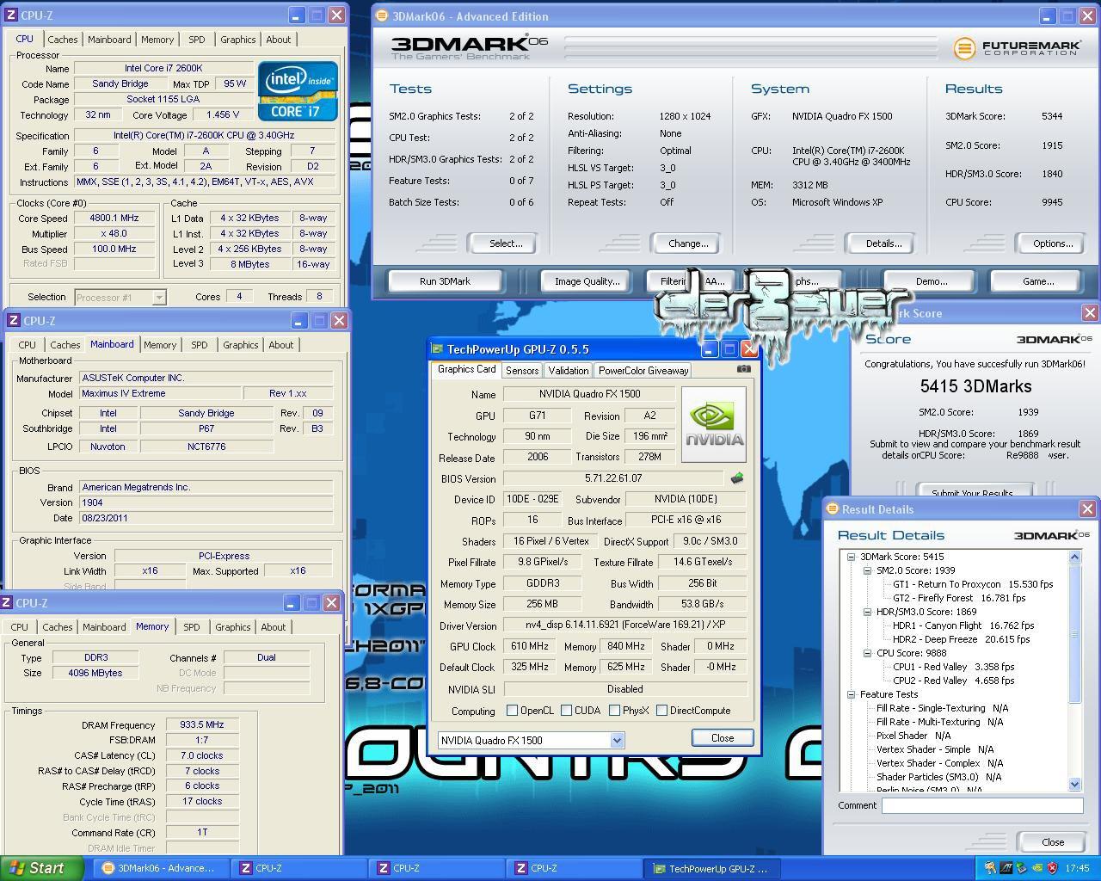Open the PowerColor Giveaway tab in GPU-Z
Image resolution: width=1101 pixels, height=881 pixels.
tap(643, 371)
